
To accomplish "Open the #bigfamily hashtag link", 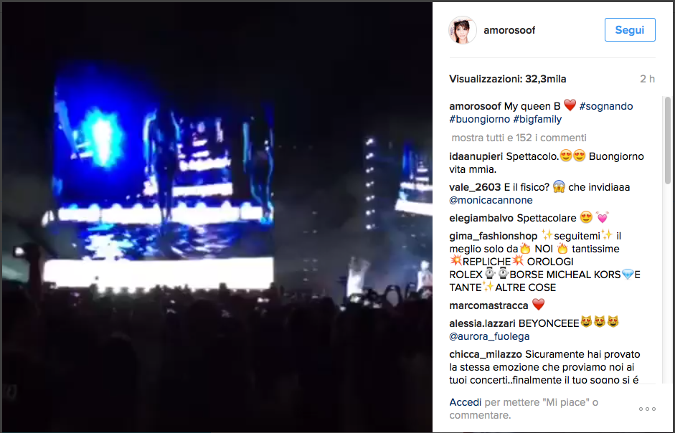I will [x=537, y=119].
